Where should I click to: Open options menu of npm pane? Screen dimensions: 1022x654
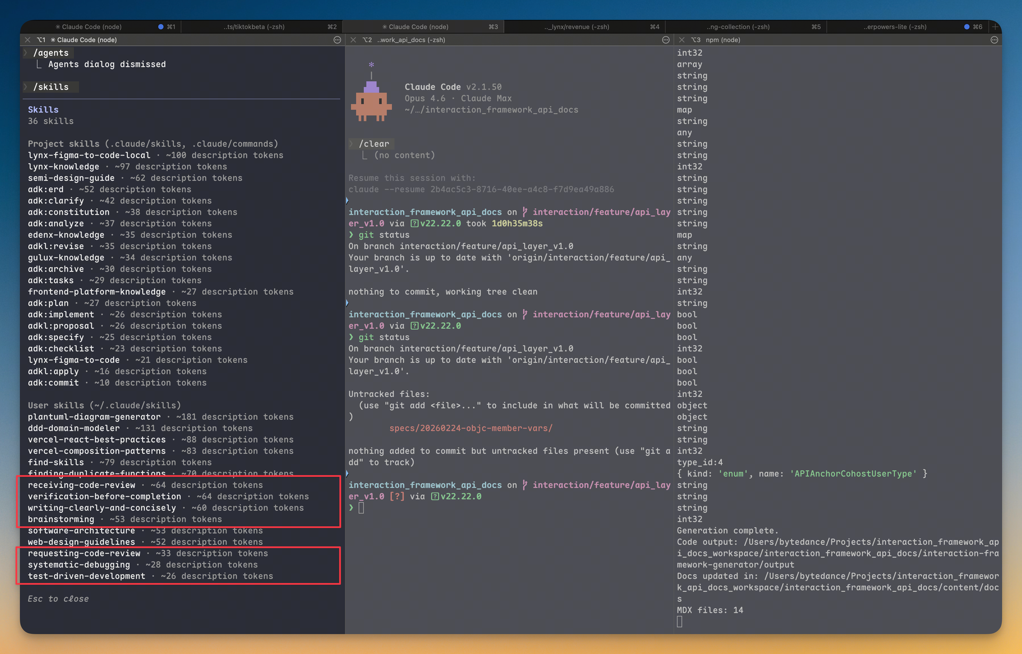point(994,40)
